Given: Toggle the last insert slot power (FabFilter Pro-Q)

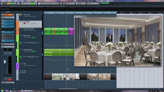Looking at the screenshot, I should [x=2, y=40].
